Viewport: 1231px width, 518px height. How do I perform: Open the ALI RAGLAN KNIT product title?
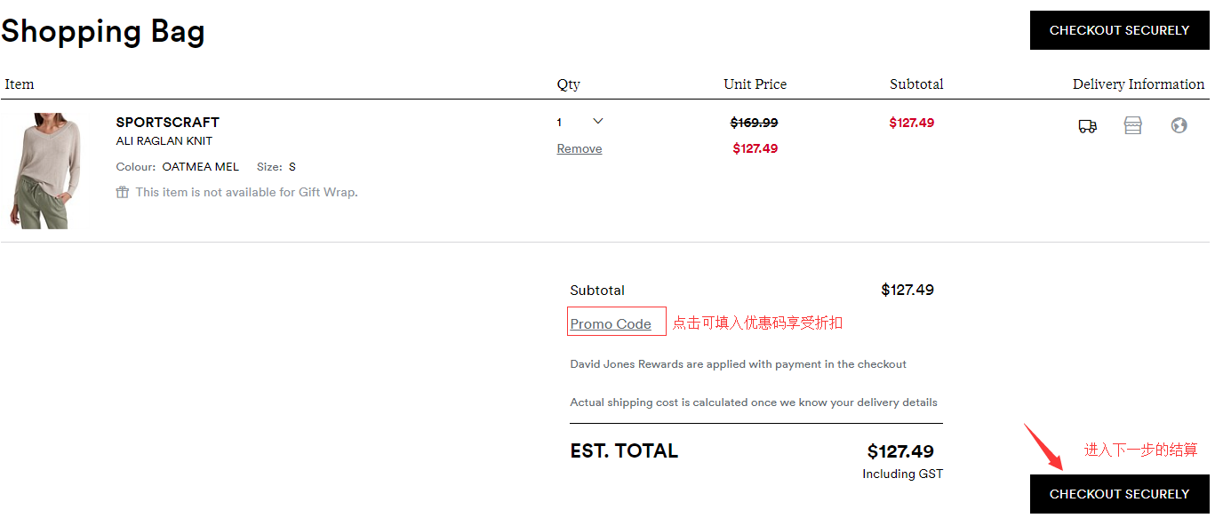point(164,140)
